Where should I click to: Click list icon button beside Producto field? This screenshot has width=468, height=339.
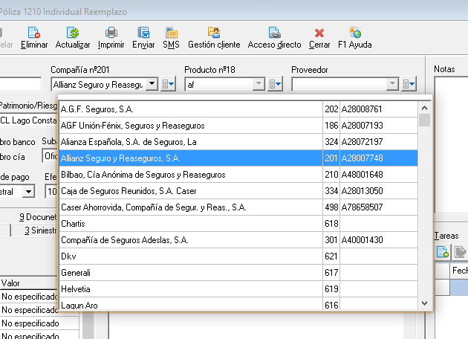pos(275,84)
